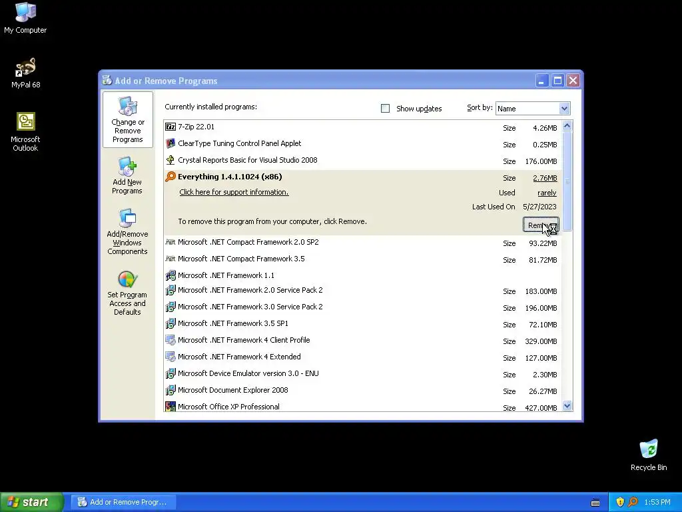Open the Add New Programs section

(127, 175)
